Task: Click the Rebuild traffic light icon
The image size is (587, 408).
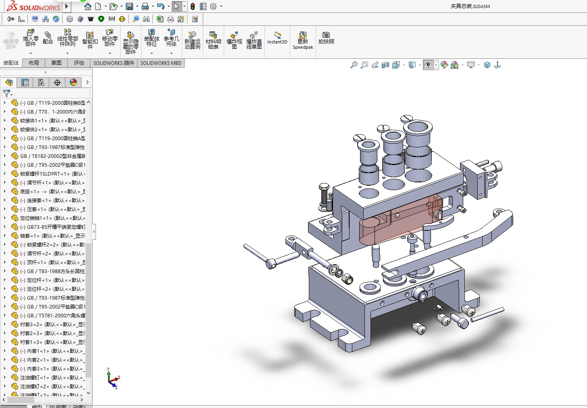Action: [x=193, y=6]
